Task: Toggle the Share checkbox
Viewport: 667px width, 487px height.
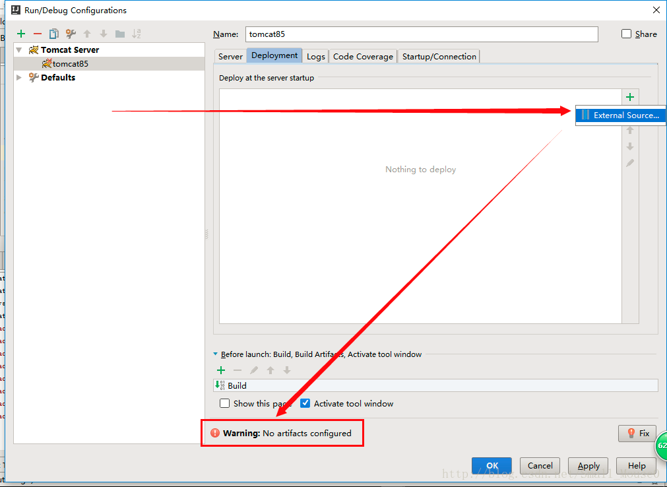Action: point(626,34)
